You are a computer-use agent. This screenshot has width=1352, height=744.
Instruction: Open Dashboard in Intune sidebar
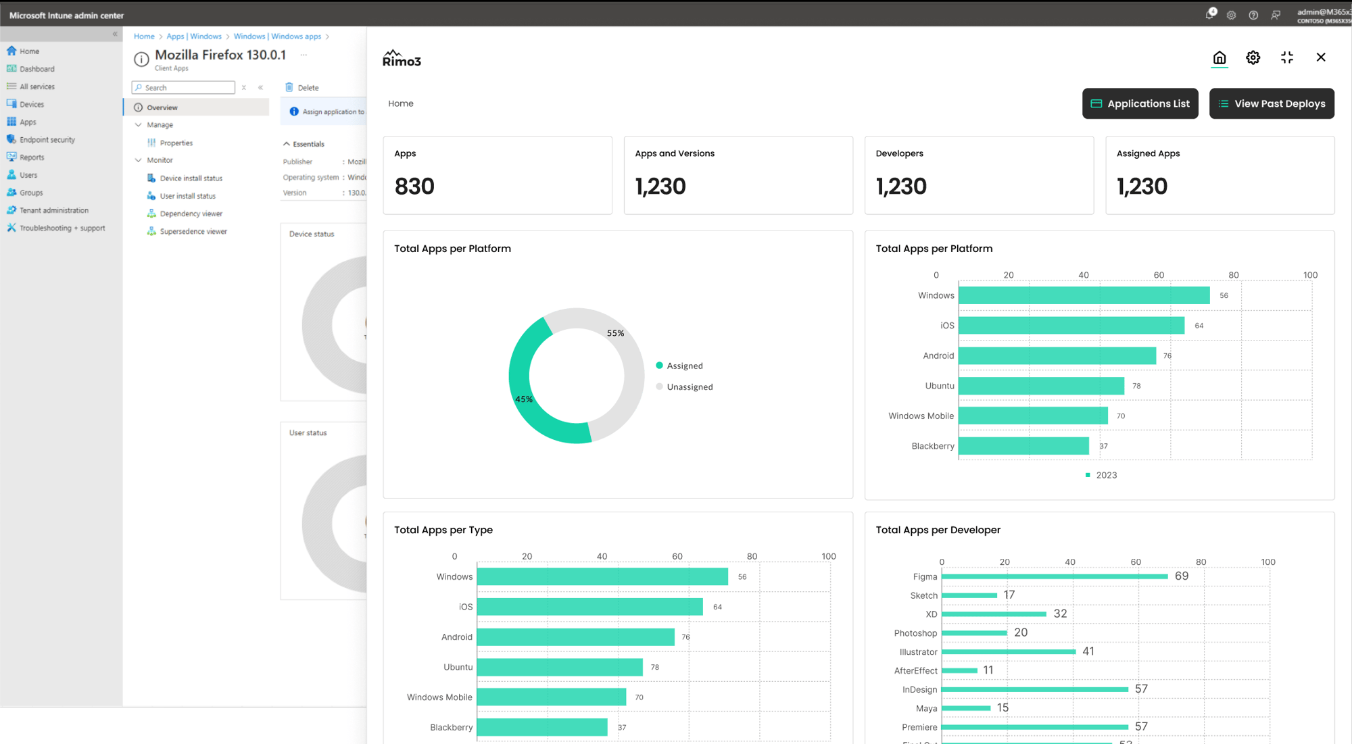[37, 69]
